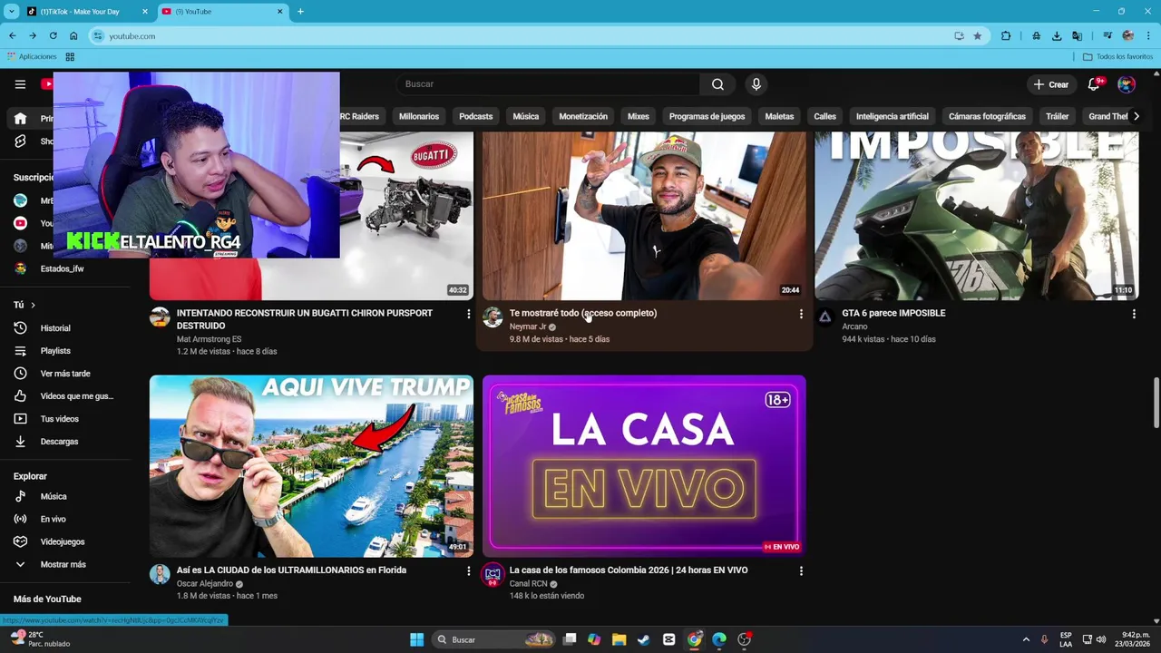Go to browser home page
The image size is (1161, 653).
click(73, 36)
